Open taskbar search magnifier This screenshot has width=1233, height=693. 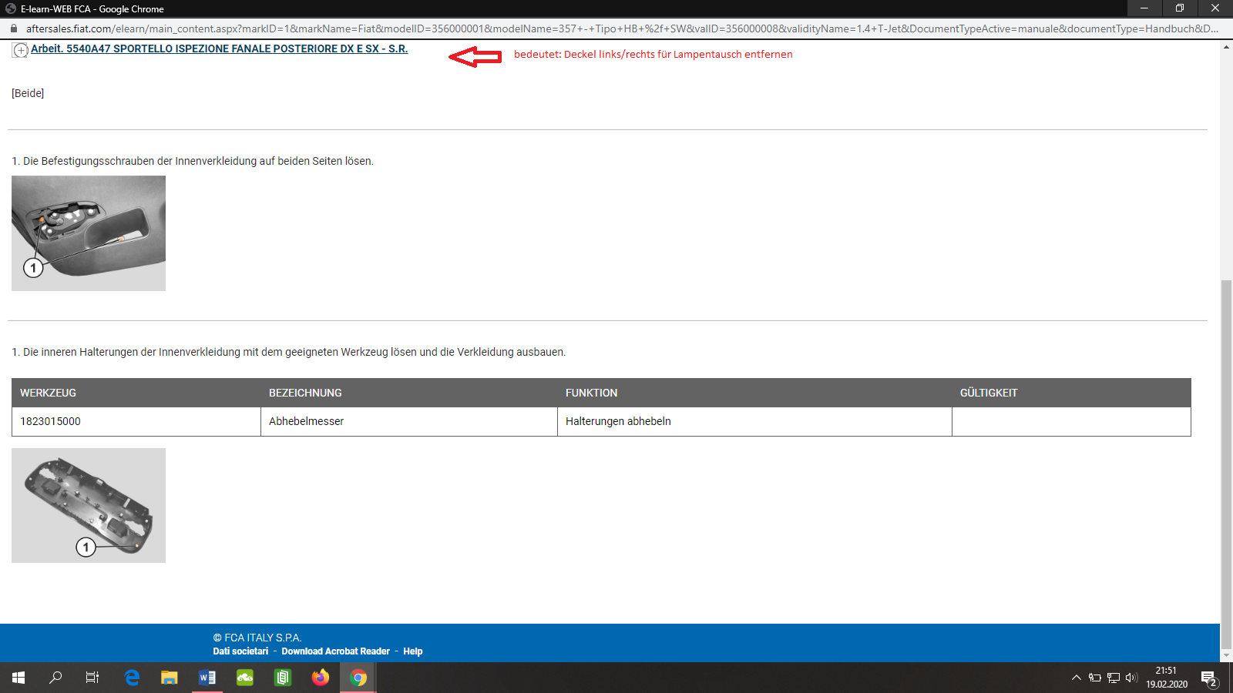[55, 678]
